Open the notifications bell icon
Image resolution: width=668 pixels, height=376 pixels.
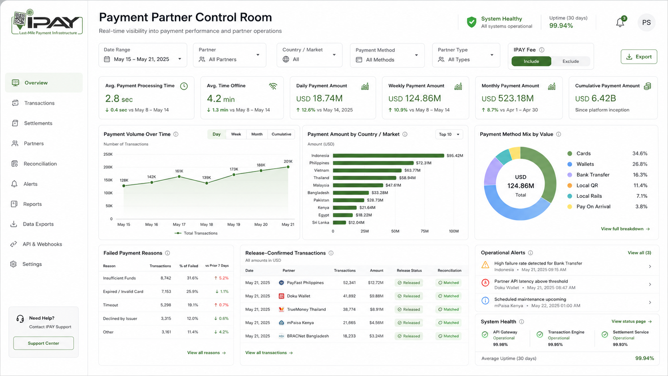click(x=620, y=23)
